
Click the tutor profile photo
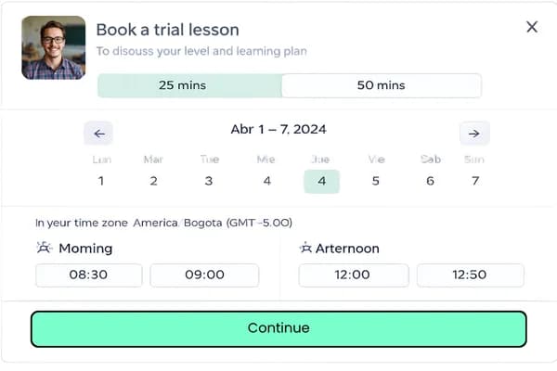[53, 47]
